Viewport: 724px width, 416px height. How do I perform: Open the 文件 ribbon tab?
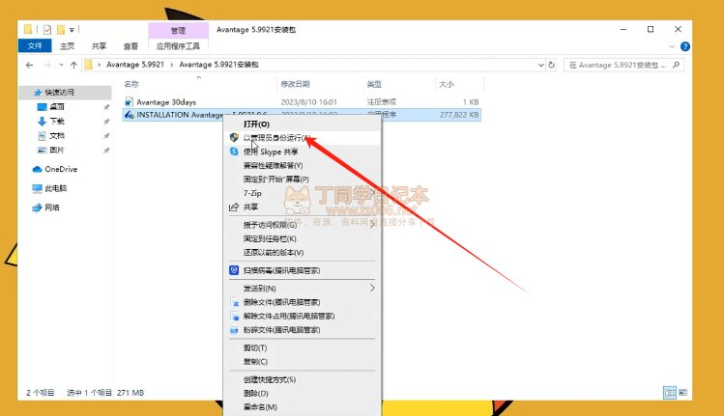point(35,45)
